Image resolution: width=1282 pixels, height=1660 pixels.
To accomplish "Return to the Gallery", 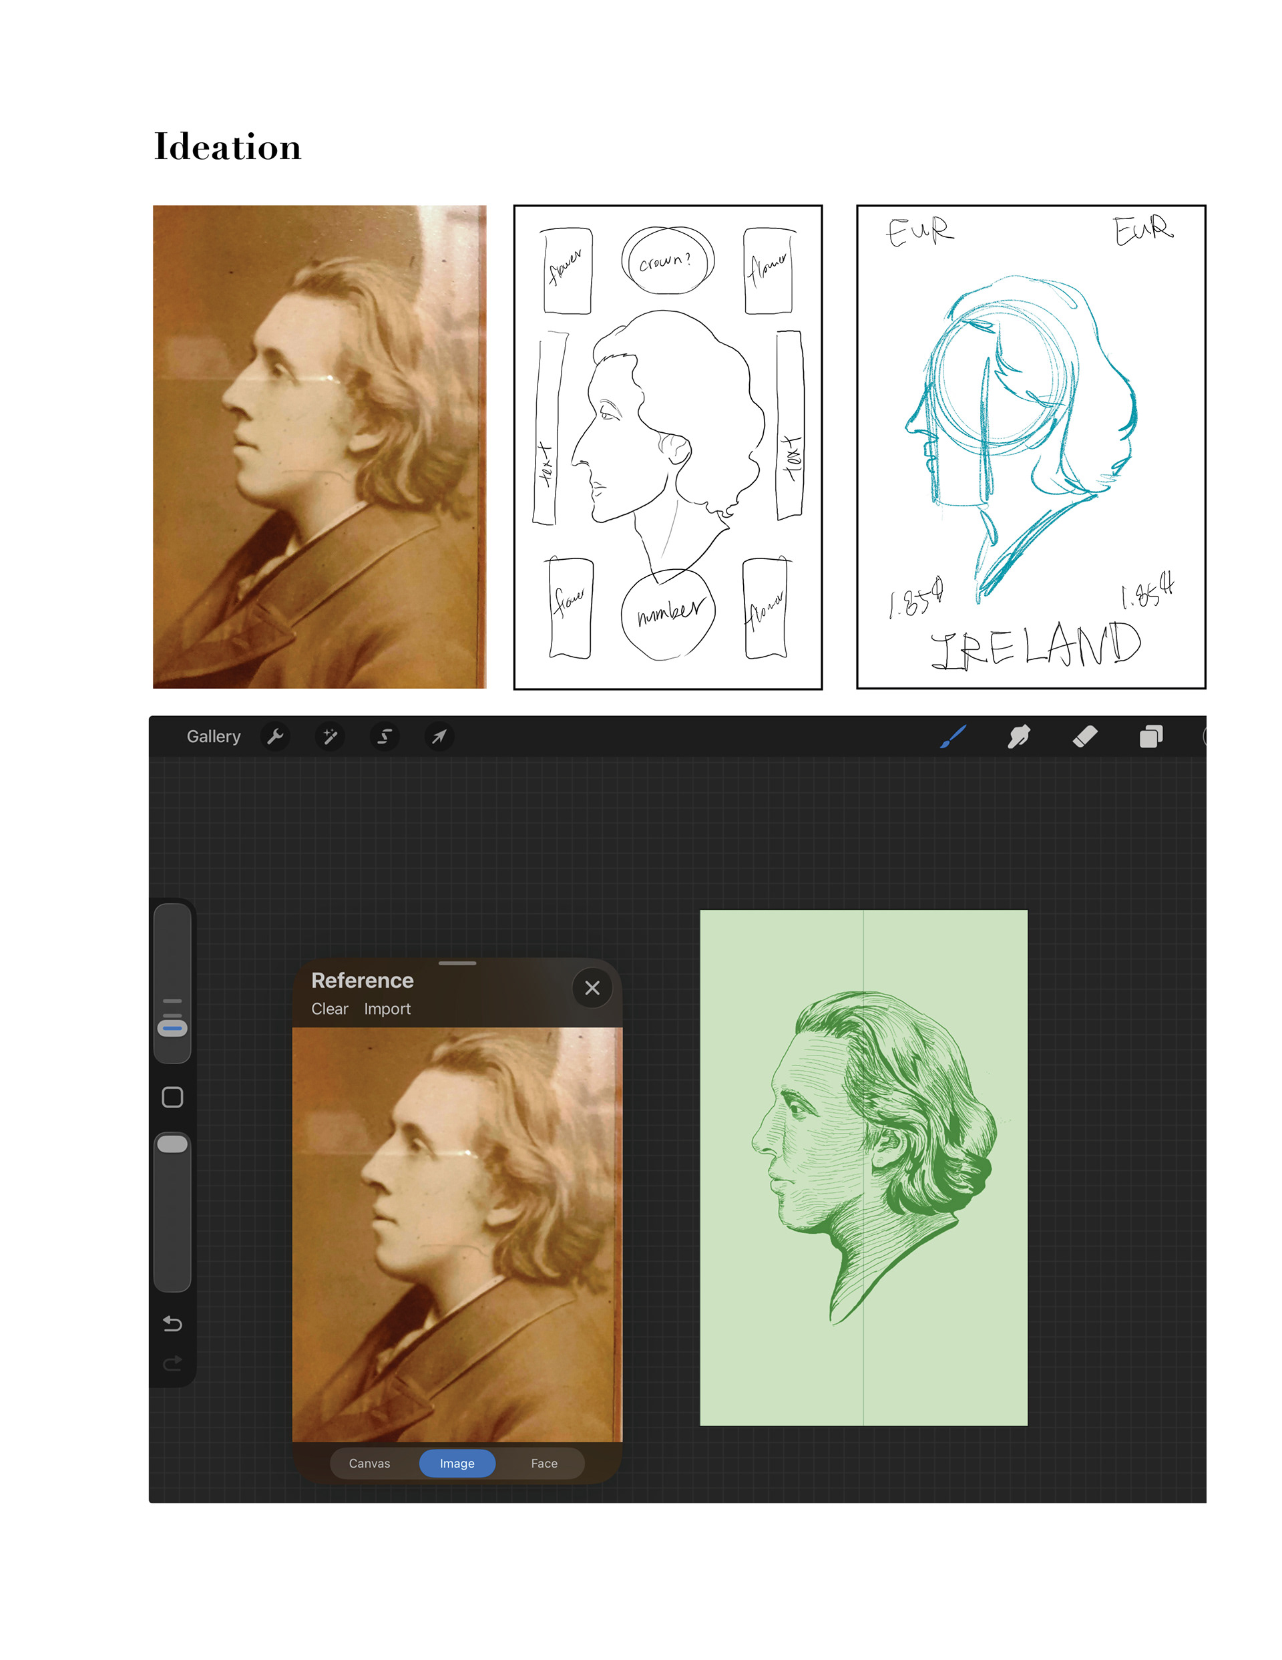I will [214, 737].
